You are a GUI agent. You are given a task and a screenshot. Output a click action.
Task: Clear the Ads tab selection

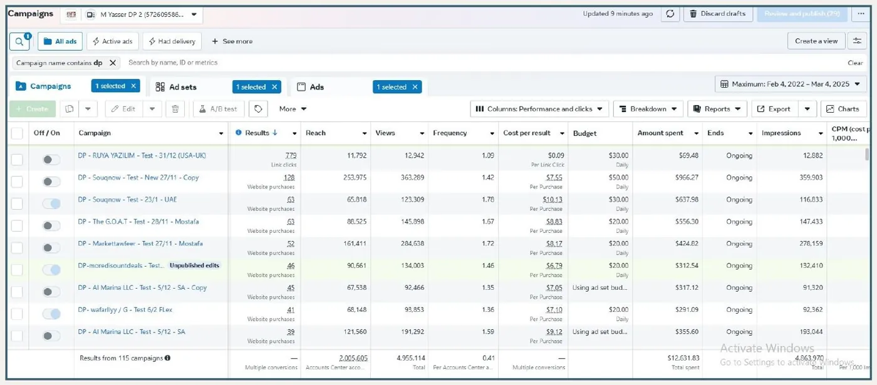(x=415, y=87)
